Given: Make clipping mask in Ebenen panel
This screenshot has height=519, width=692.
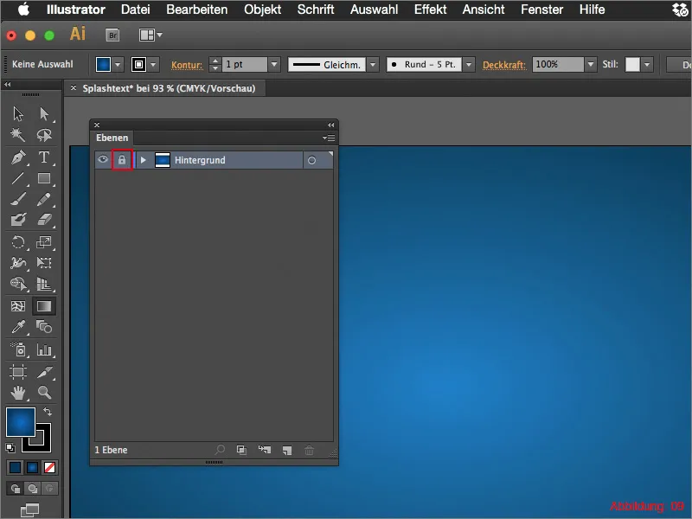Looking at the screenshot, I should 241,450.
